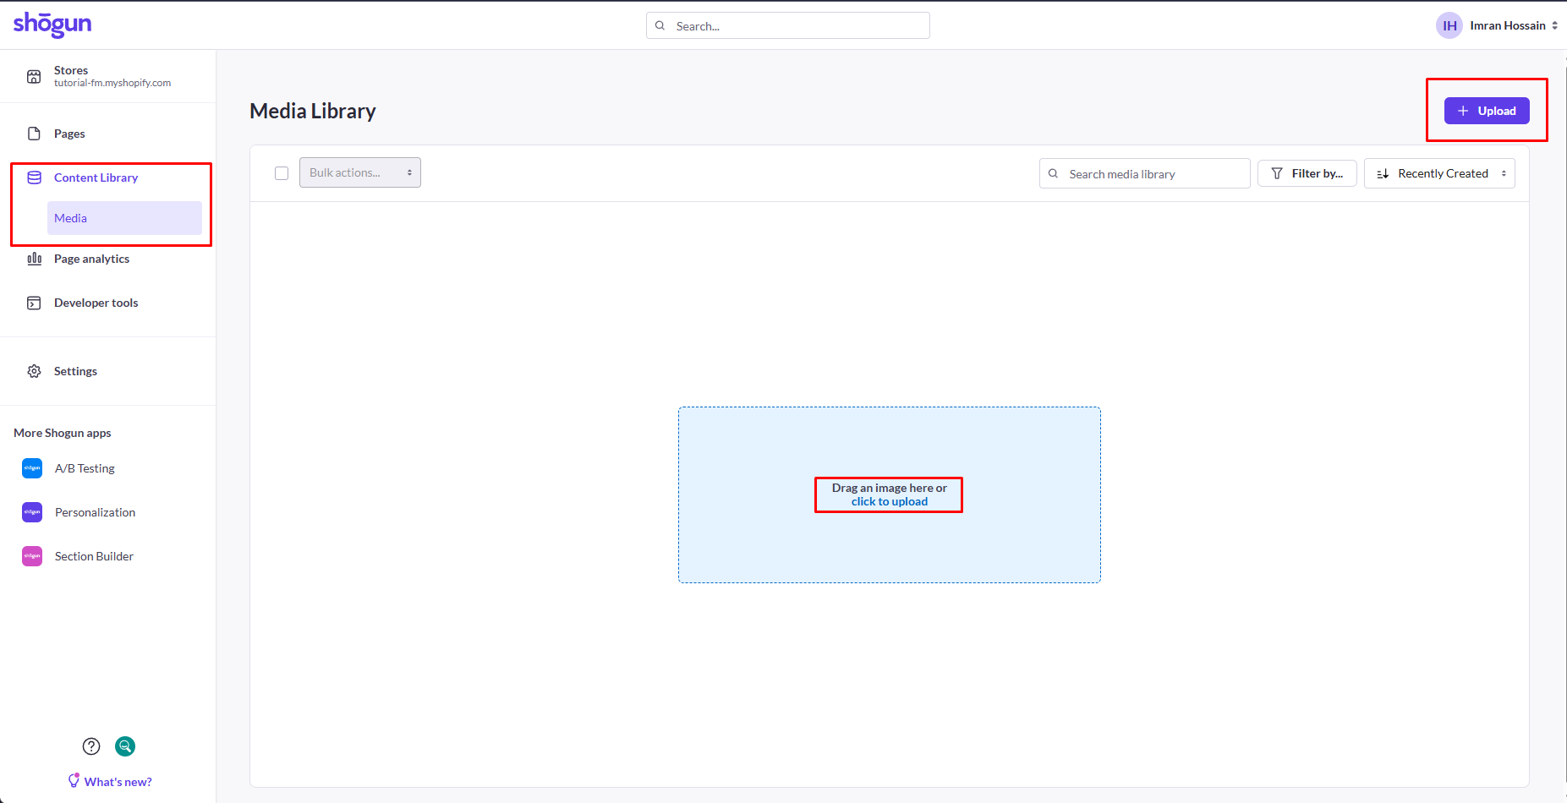Click the Content Library database icon
Image resolution: width=1567 pixels, height=803 pixels.
tap(34, 178)
